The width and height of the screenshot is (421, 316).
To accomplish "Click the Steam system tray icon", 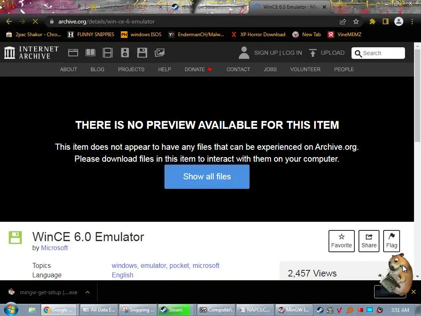I will 320,310.
